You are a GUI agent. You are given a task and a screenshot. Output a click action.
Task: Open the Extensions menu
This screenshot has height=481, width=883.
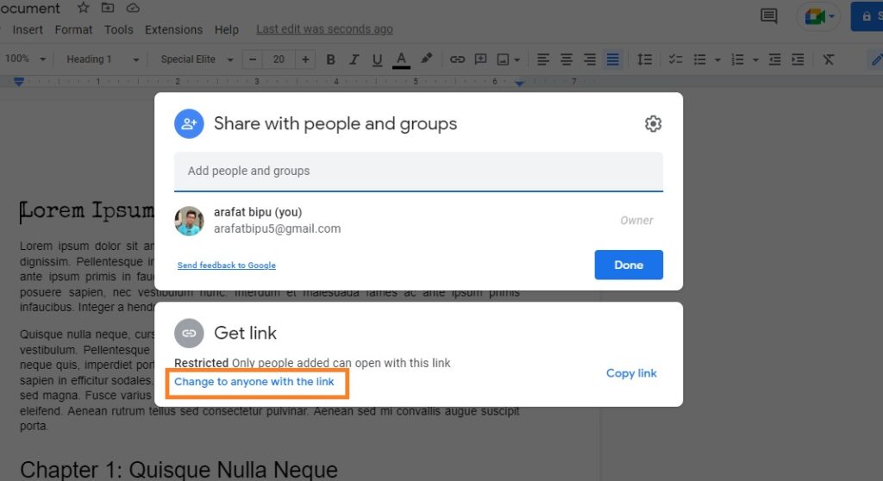point(173,29)
